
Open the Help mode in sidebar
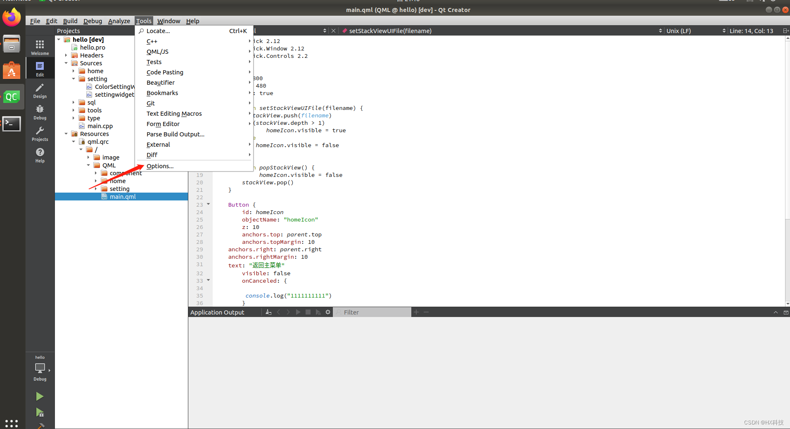pyautogui.click(x=40, y=155)
